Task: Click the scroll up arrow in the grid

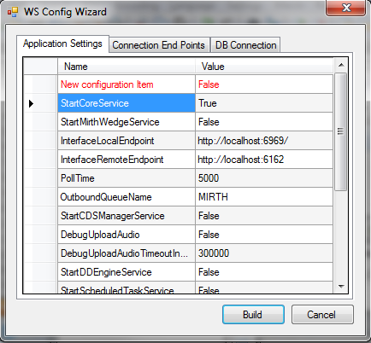Action: pos(341,66)
